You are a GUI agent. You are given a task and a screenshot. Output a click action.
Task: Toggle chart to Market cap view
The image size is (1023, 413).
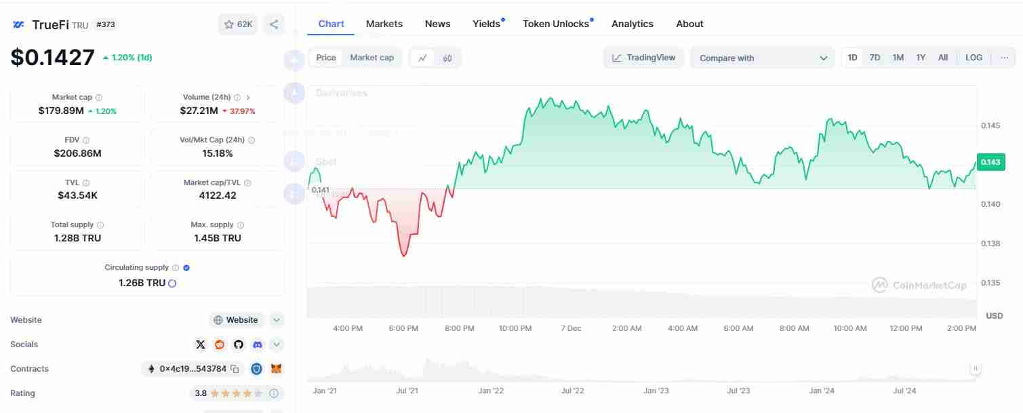click(372, 58)
